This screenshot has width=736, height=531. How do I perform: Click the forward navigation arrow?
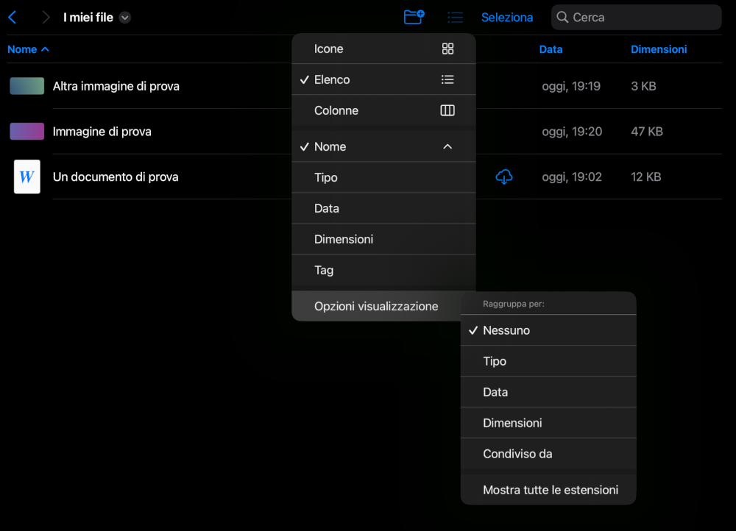coord(44,17)
